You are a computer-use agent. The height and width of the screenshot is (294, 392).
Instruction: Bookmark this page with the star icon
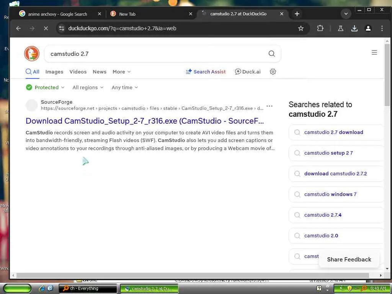pyautogui.click(x=301, y=28)
